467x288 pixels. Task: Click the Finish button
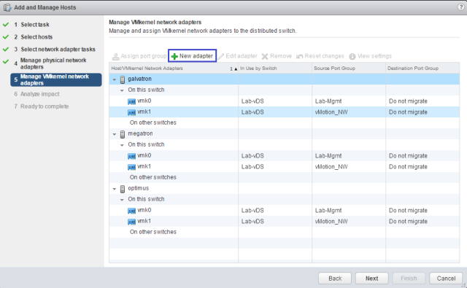tap(409, 279)
